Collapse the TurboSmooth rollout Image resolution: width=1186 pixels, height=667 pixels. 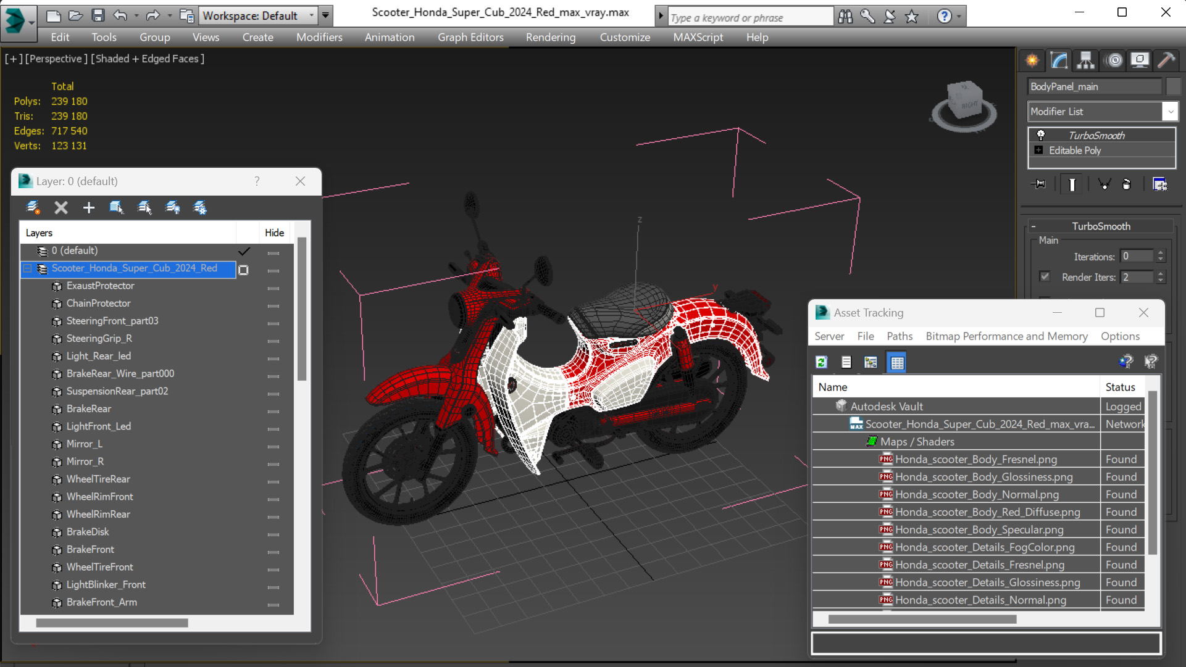point(1034,226)
